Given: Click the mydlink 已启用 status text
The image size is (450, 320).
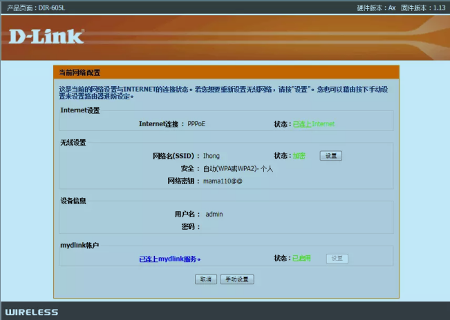Looking at the screenshot, I should coord(301,258).
